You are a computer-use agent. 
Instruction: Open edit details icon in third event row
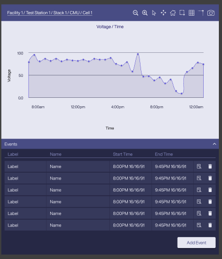tap(199, 190)
